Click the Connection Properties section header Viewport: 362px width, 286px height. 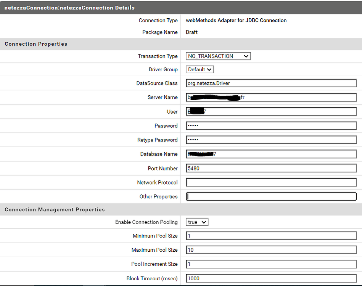(36, 44)
